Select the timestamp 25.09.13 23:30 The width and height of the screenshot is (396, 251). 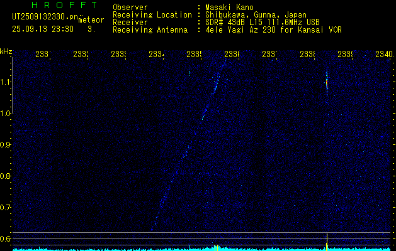[x=43, y=29]
